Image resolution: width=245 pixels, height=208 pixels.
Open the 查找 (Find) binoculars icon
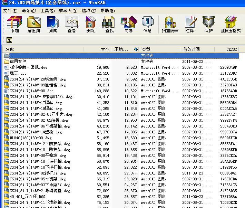click(x=109, y=24)
